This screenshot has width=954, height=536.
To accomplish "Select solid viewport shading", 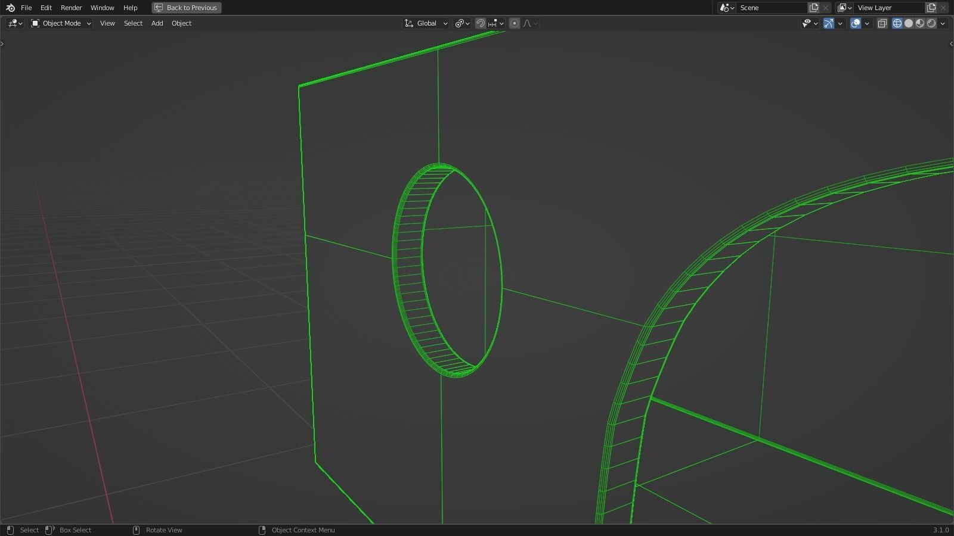I will (x=909, y=23).
